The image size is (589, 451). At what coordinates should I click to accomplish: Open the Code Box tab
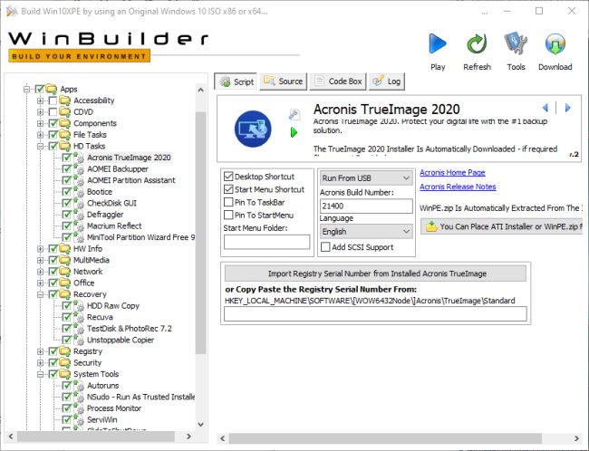338,82
